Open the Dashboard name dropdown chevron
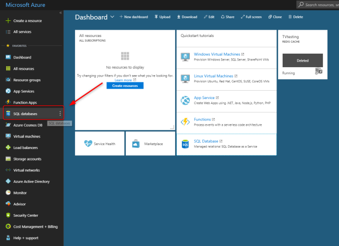 pos(112,17)
